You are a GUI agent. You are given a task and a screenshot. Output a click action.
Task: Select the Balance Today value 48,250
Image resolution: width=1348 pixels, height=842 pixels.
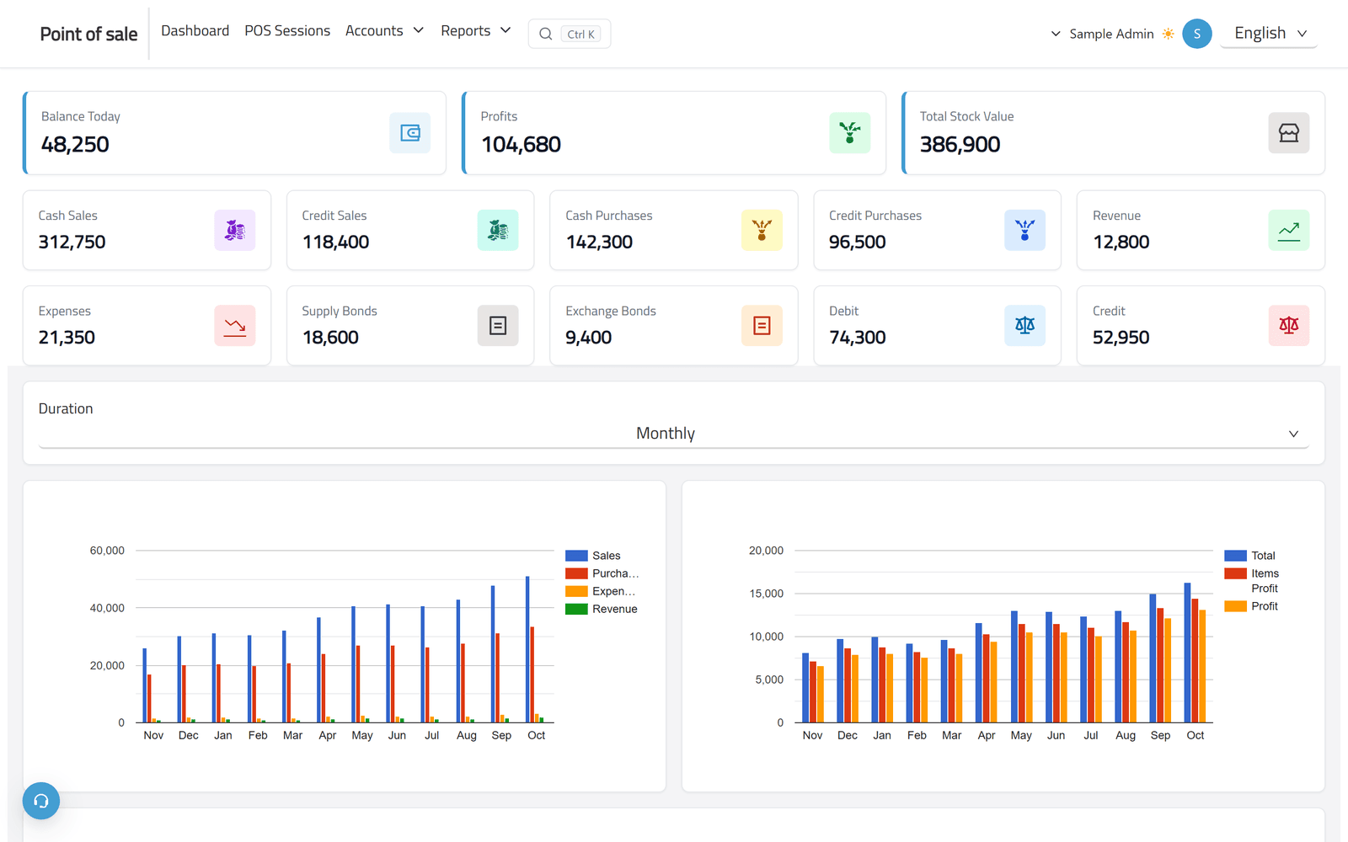tap(75, 145)
